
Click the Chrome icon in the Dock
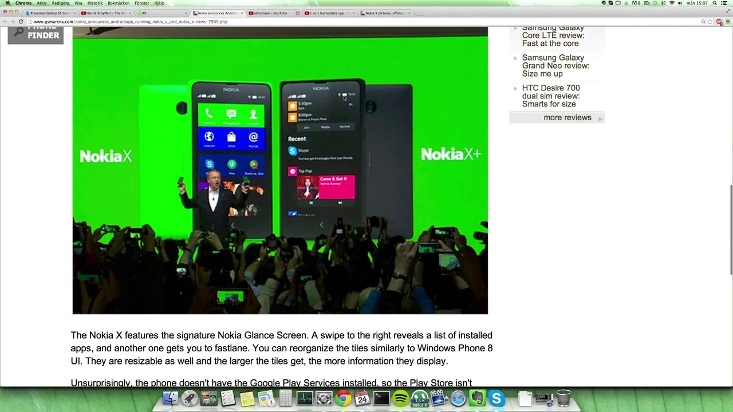click(x=344, y=398)
